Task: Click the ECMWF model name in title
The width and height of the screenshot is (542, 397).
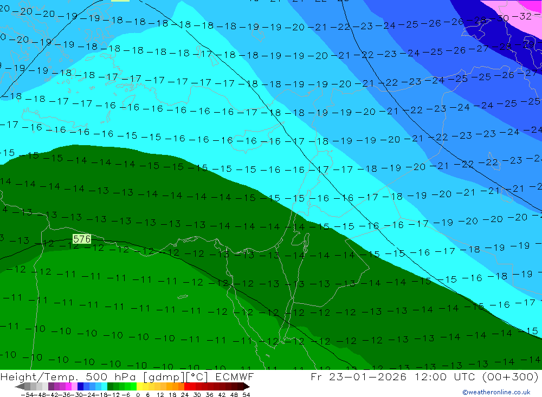Action: pos(235,376)
